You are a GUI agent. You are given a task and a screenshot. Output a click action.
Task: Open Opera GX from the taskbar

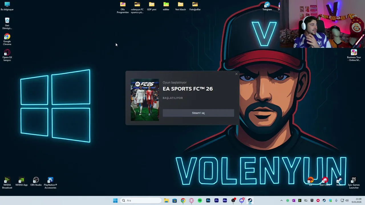(x=191, y=200)
